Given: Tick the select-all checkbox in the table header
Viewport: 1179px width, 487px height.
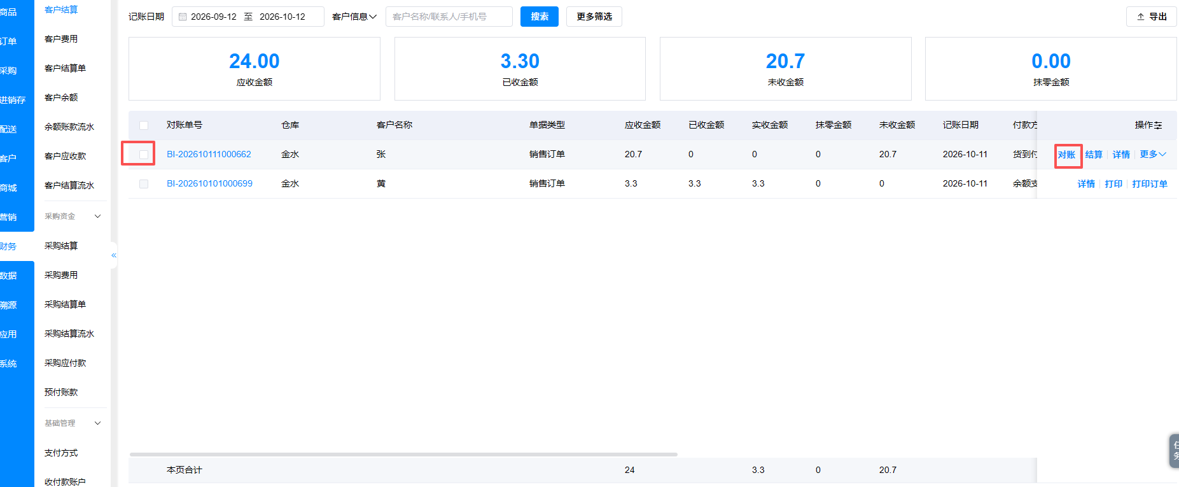Looking at the screenshot, I should tap(144, 125).
